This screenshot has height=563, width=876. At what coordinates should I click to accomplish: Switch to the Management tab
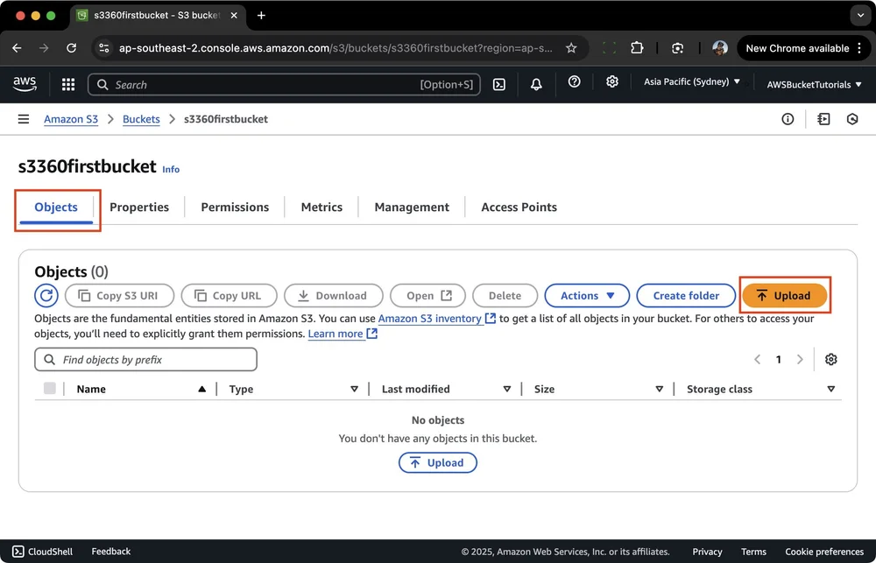pyautogui.click(x=412, y=208)
